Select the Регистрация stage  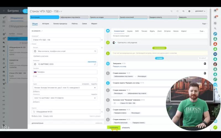[x=44, y=17]
